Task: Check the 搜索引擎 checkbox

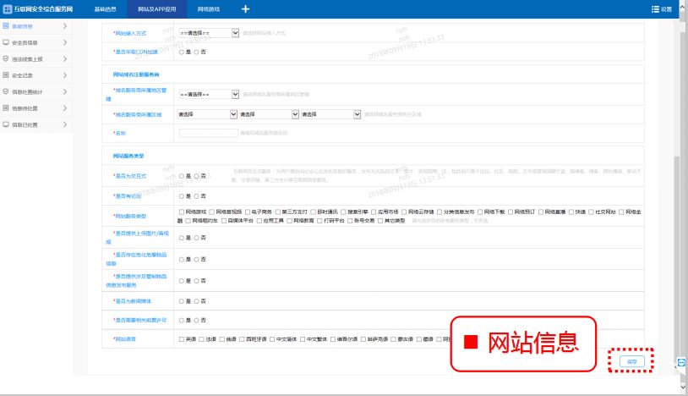Action: coord(343,212)
